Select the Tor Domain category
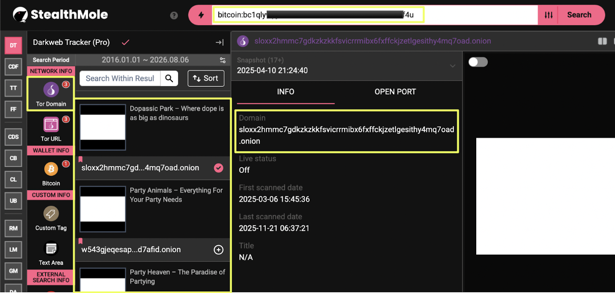 [x=51, y=94]
